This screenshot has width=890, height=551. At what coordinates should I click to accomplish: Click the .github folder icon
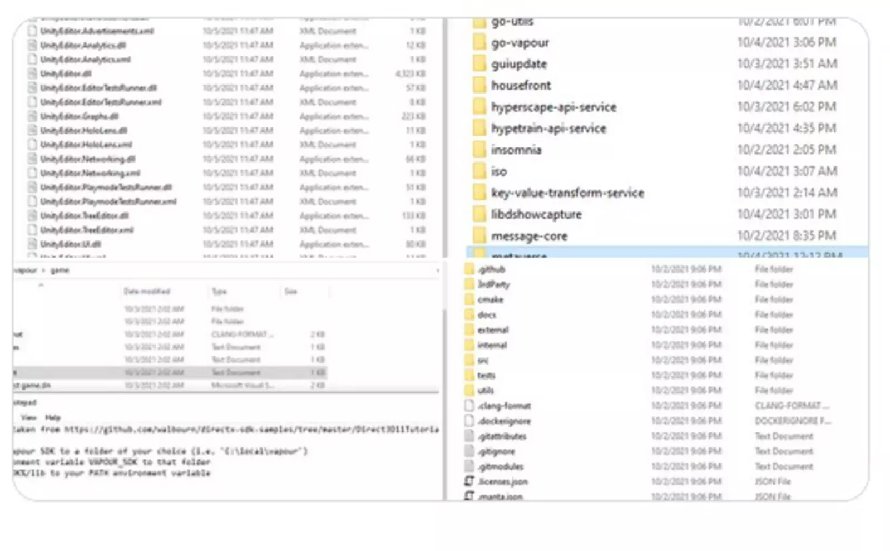click(469, 269)
